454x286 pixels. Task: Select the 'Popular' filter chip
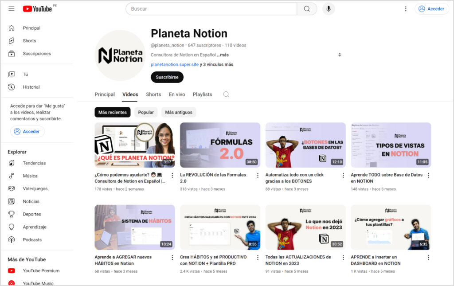(x=146, y=112)
